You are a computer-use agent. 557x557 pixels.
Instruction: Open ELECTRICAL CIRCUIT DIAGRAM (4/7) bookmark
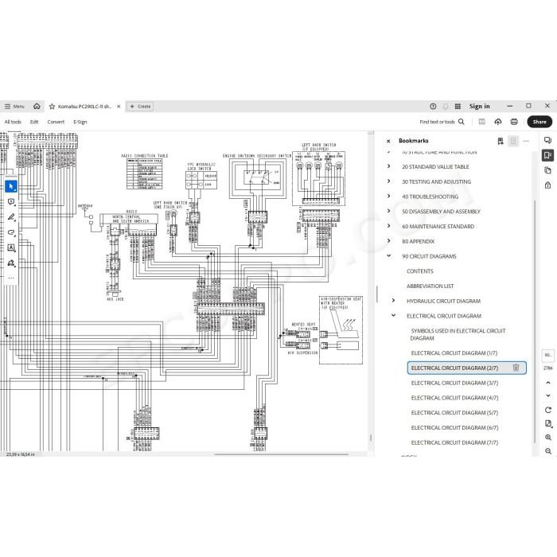[x=454, y=398]
